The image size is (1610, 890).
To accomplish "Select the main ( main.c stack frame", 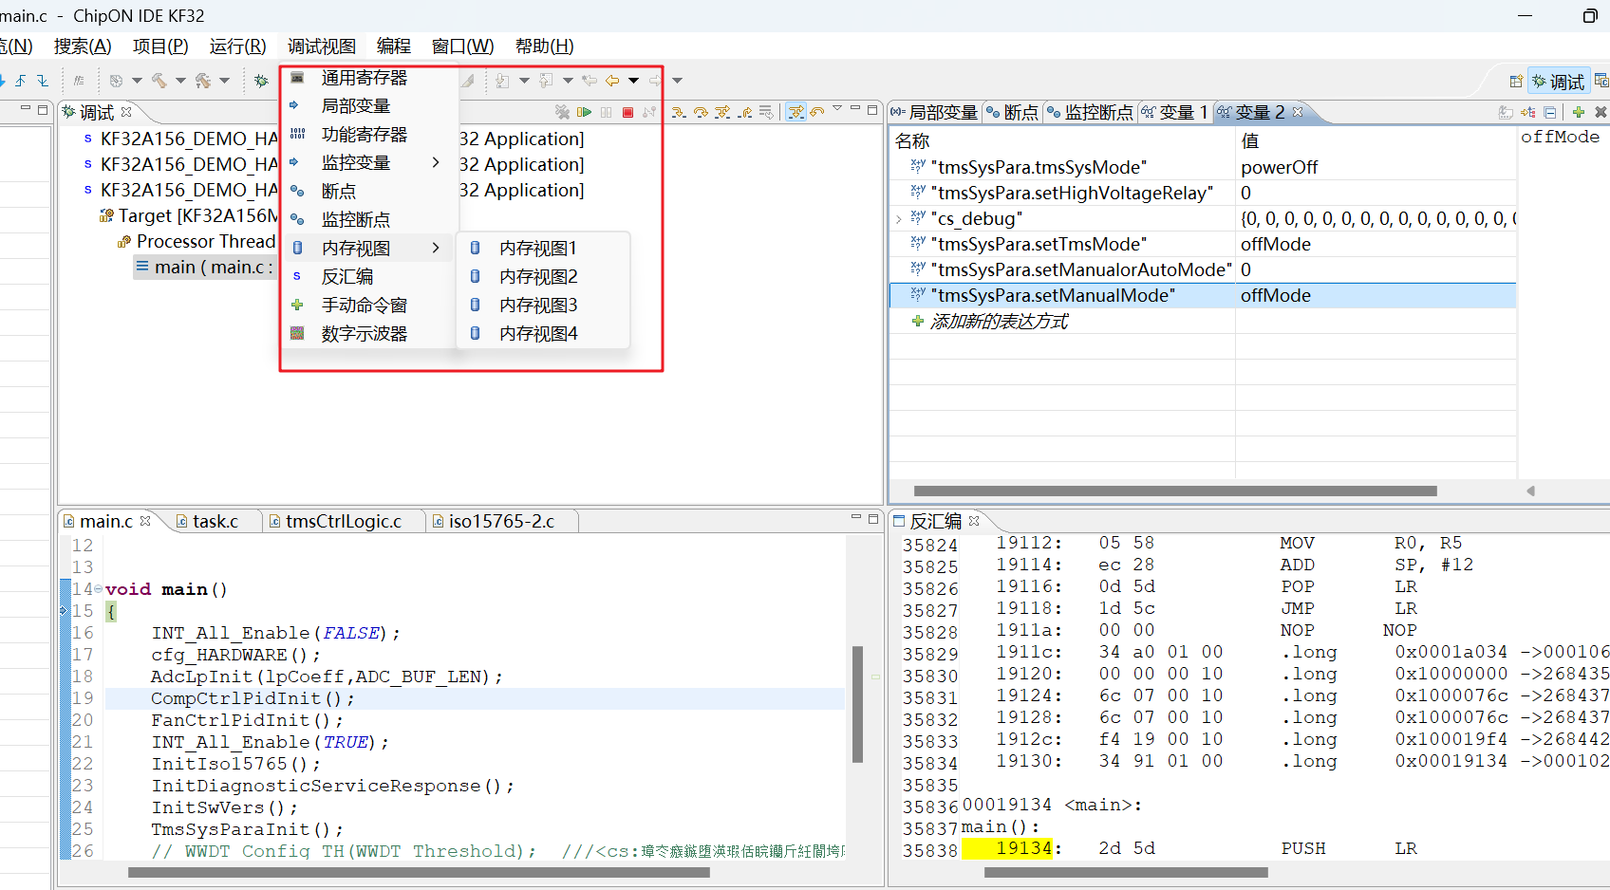I will pos(204,268).
